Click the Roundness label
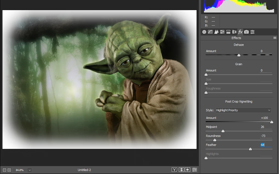 213,136
